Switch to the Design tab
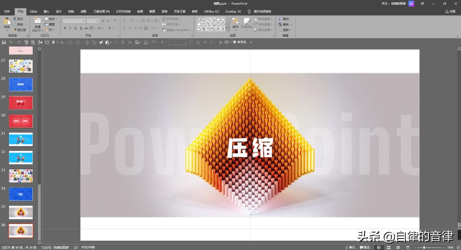461x250 pixels. [x=59, y=12]
